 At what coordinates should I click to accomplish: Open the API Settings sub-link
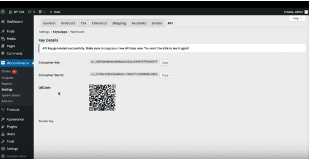[44, 32]
